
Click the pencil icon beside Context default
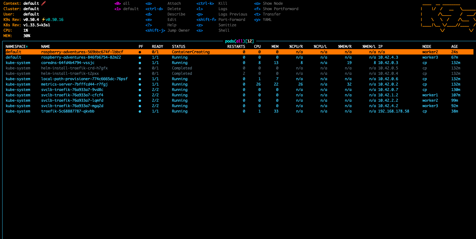tap(44, 3)
